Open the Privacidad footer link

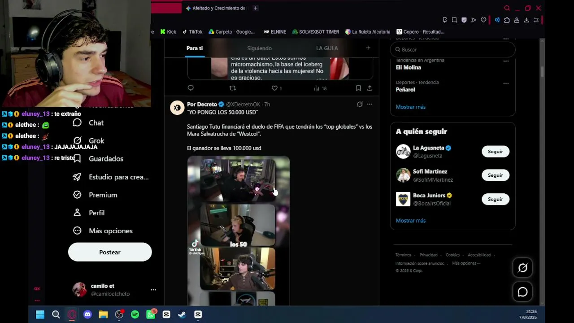429,255
